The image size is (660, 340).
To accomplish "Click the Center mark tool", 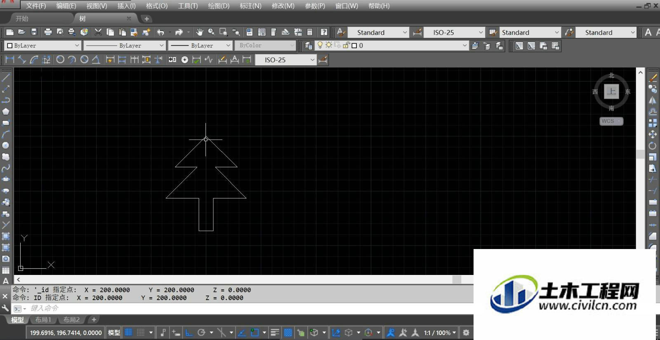I will coord(185,60).
